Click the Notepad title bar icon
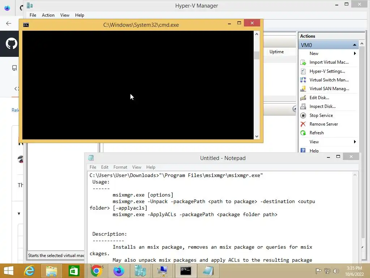Screen dimensions: 370x278 [x=91, y=158]
